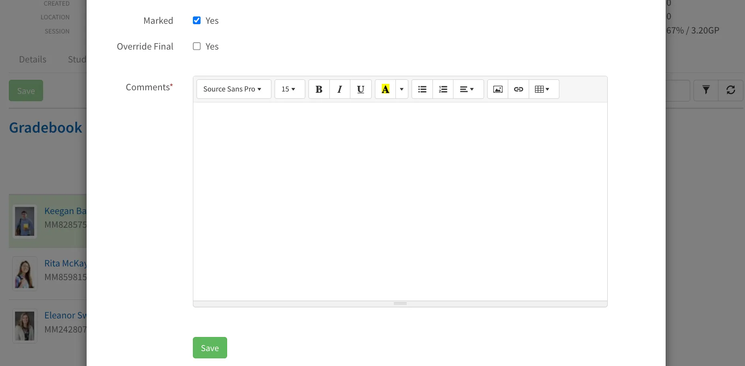Open Eleanor's student photo thumbnail
The height and width of the screenshot is (366, 745).
tap(25, 326)
